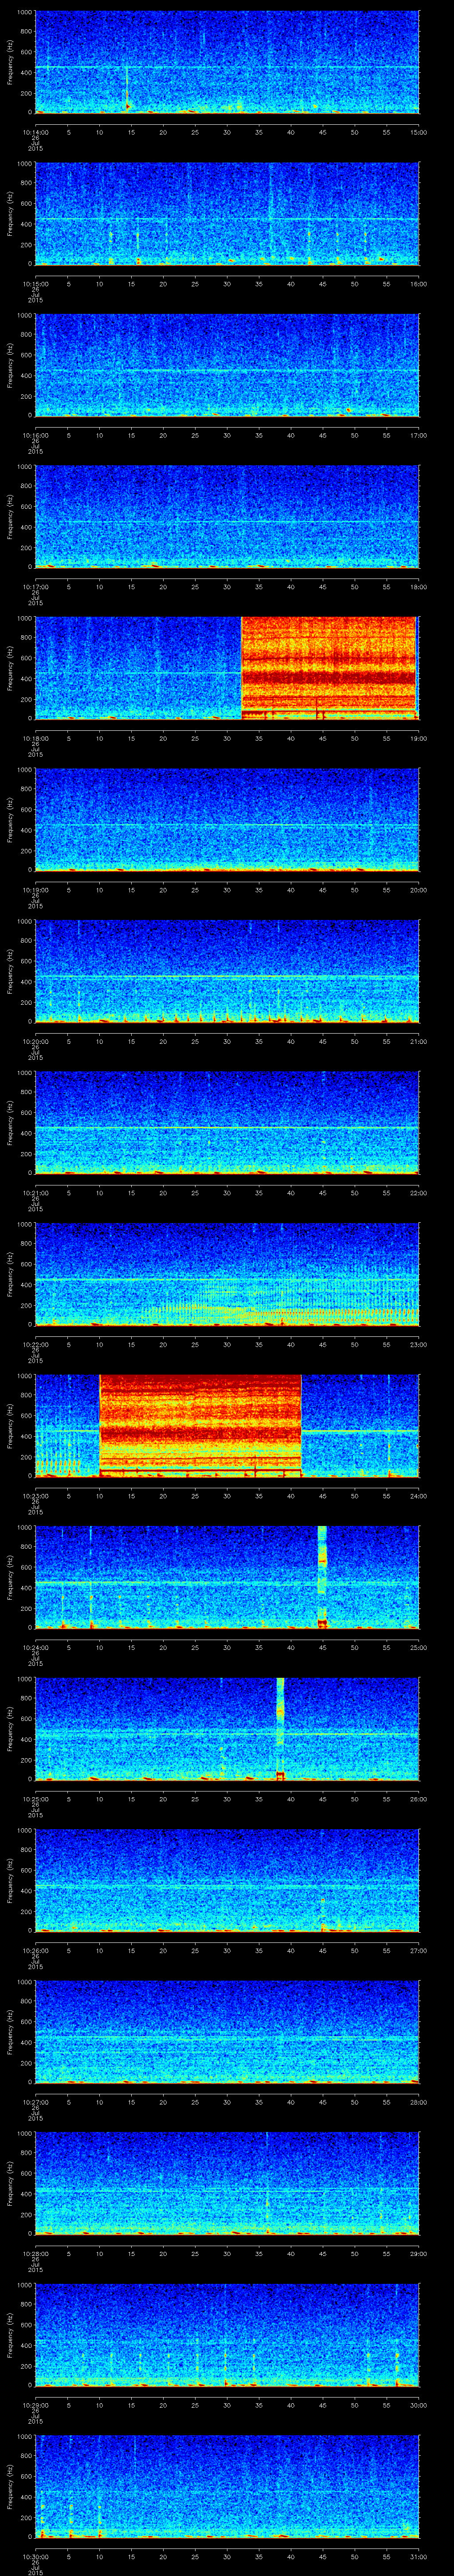Click the '10:29:00' start time label
Screen dimensions: 454x2576
(35, 2405)
